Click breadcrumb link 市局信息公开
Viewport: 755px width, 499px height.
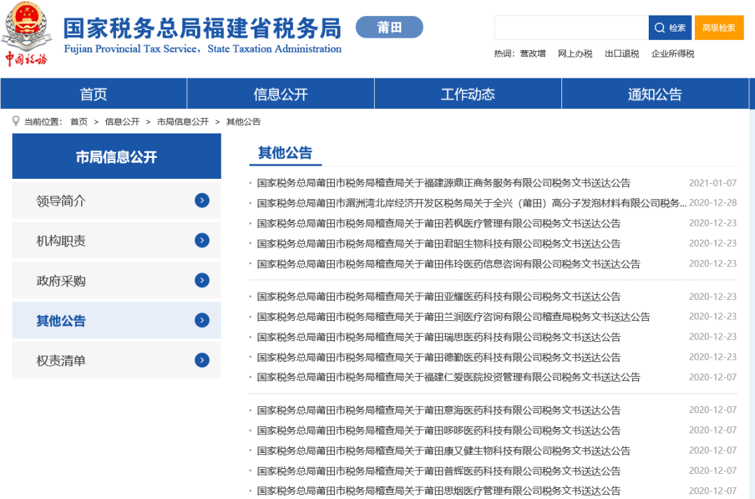click(183, 122)
